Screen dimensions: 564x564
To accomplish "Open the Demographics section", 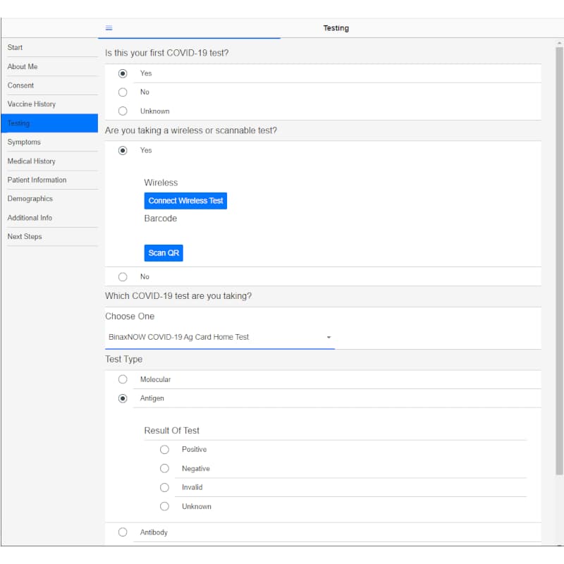I will click(30, 199).
